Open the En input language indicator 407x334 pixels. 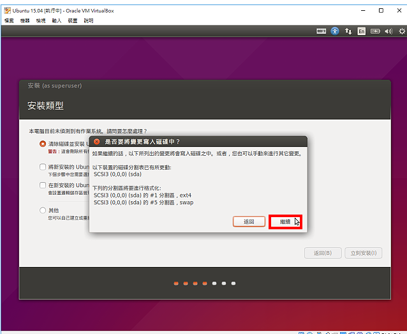click(361, 31)
